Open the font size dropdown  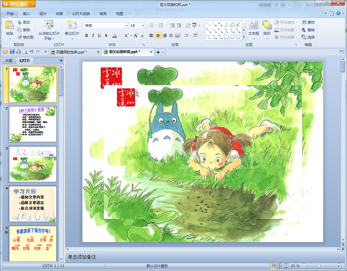pyautogui.click(x=143, y=26)
